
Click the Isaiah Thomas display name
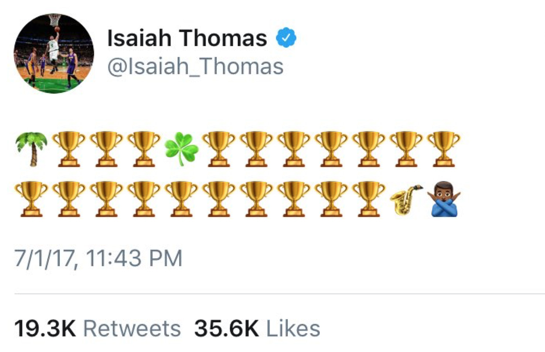point(187,38)
